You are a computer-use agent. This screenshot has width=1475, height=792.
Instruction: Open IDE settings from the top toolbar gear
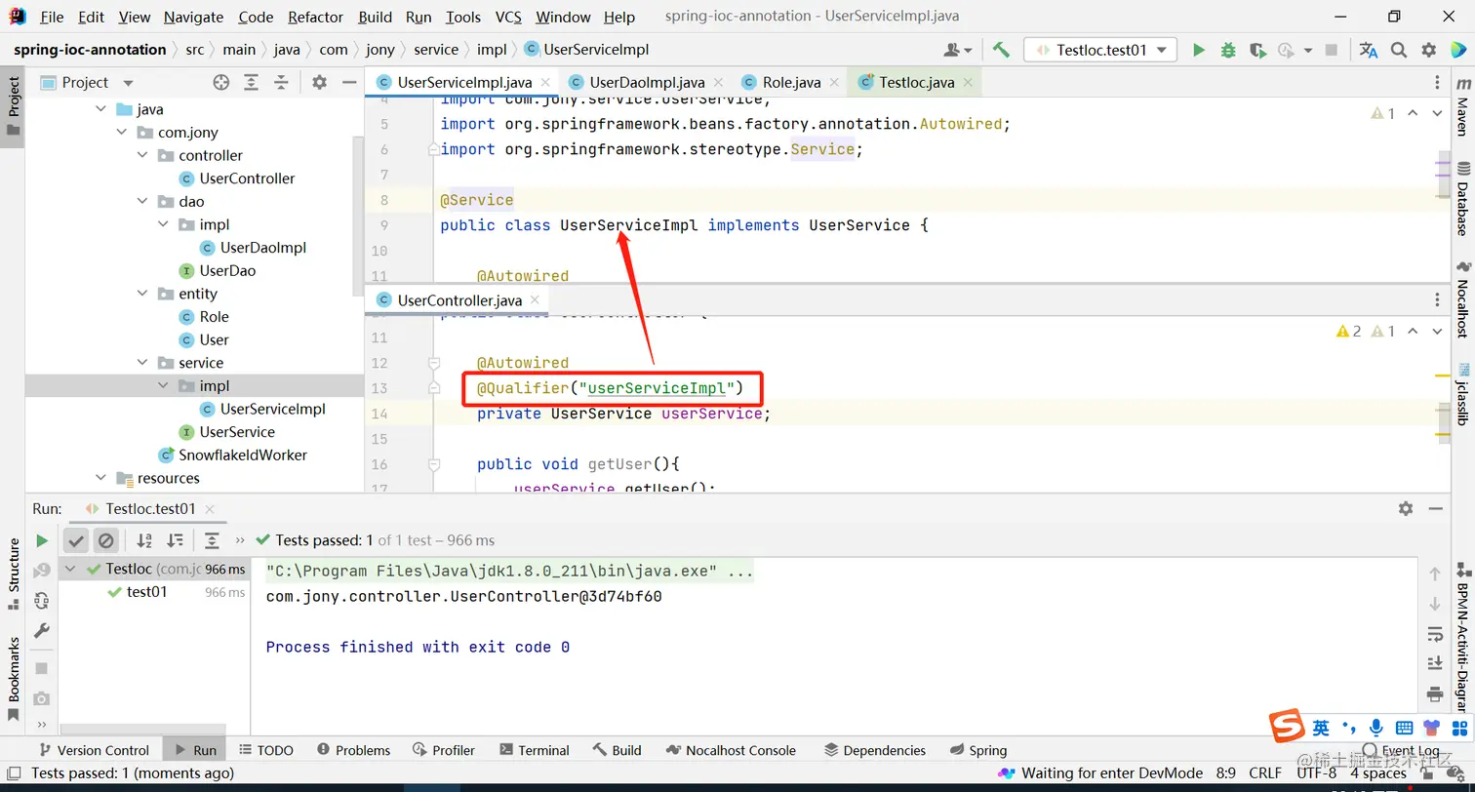1429,50
